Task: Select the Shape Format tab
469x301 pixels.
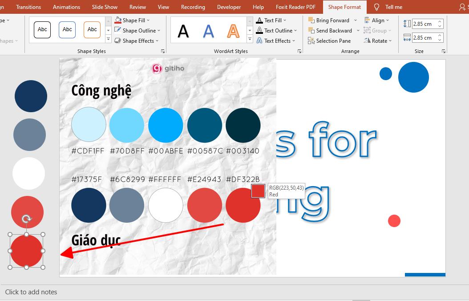Action: (x=344, y=7)
